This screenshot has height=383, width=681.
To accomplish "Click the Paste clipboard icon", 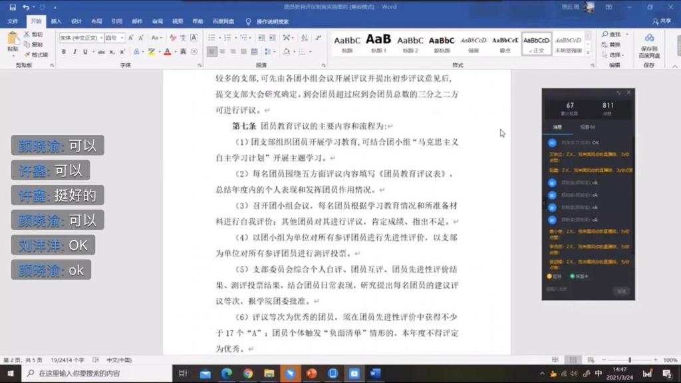I will pos(13,40).
